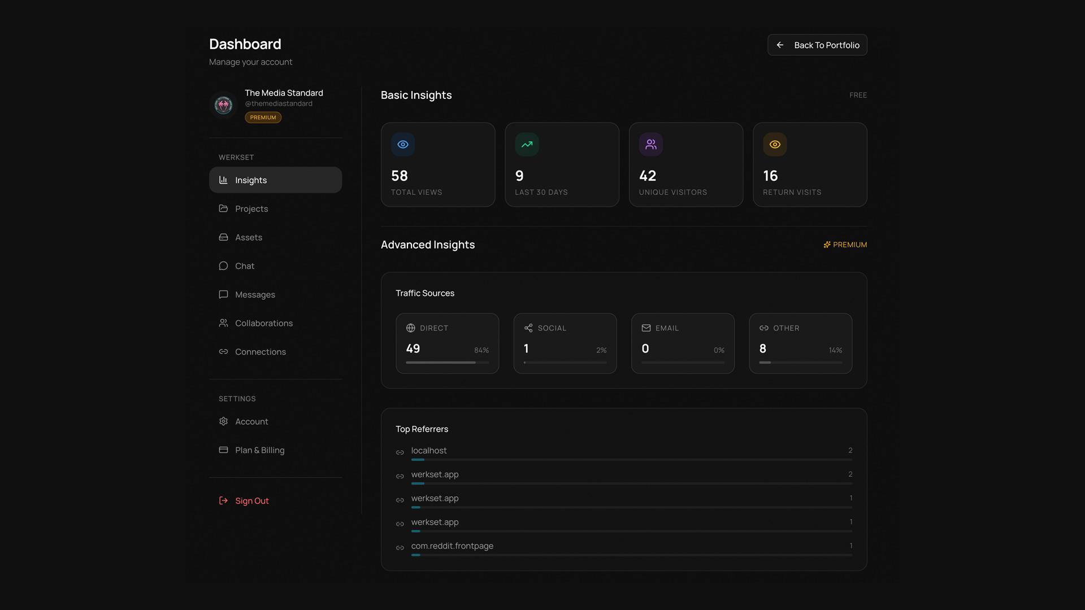Click the Chat bubble icon

click(224, 265)
